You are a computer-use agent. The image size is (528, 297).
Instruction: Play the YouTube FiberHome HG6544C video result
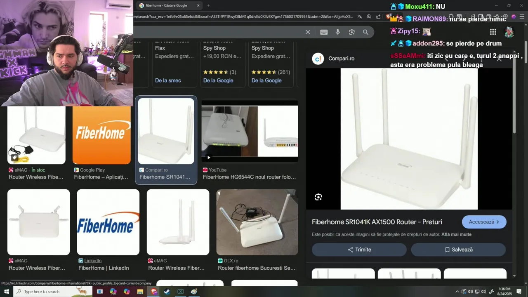tap(250, 131)
